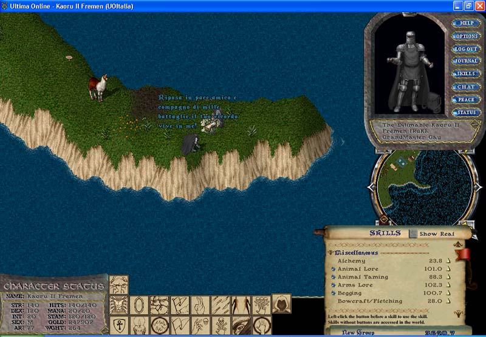This screenshot has height=337, width=486.
Task: Use the Begging skill gem
Action: tap(334, 293)
